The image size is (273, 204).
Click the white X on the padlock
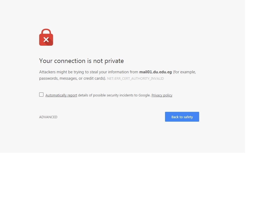(46, 40)
